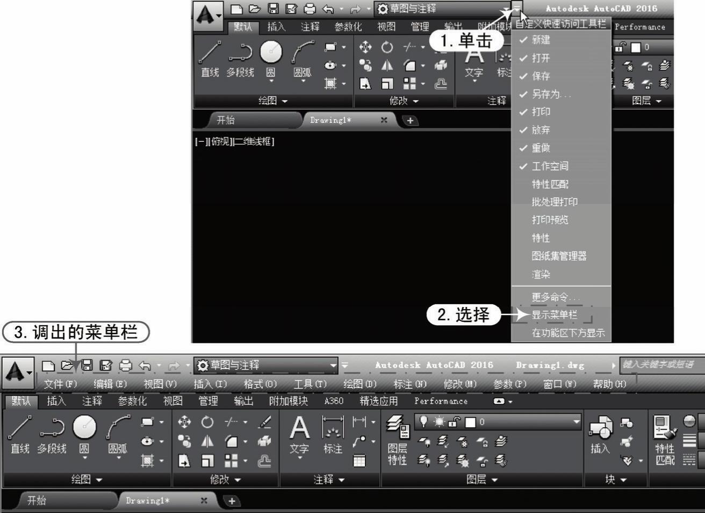Click Trim tool in lower window Modify panel
The height and width of the screenshot is (513, 705).
tap(232, 422)
